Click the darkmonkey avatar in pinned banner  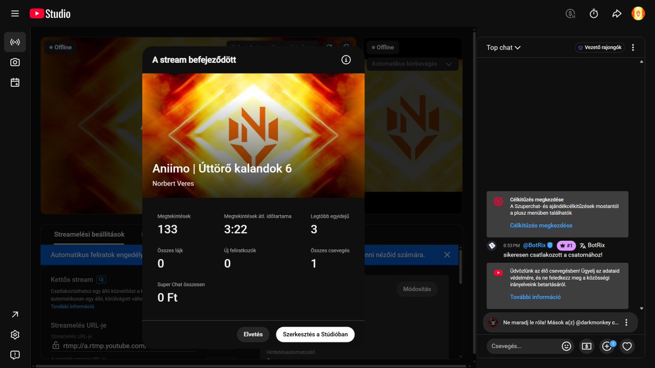(493, 322)
